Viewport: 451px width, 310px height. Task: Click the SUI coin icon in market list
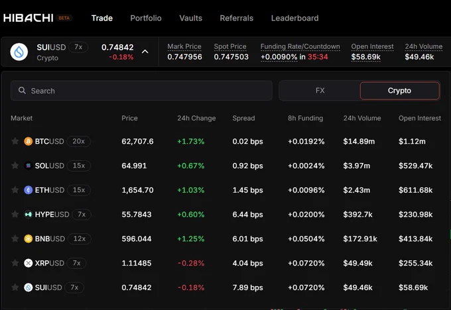28,287
